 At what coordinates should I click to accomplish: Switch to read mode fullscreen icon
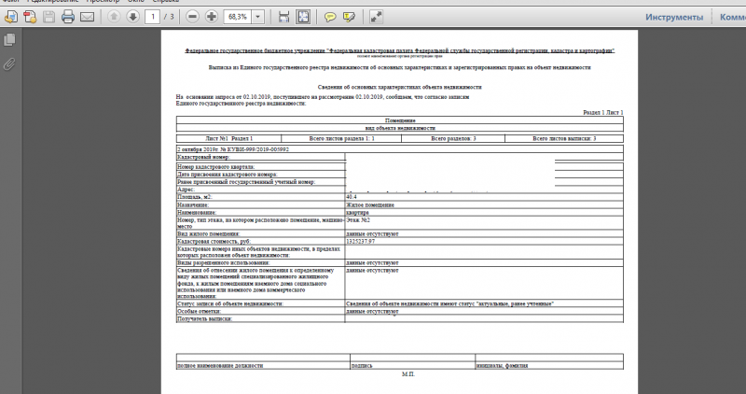377,17
